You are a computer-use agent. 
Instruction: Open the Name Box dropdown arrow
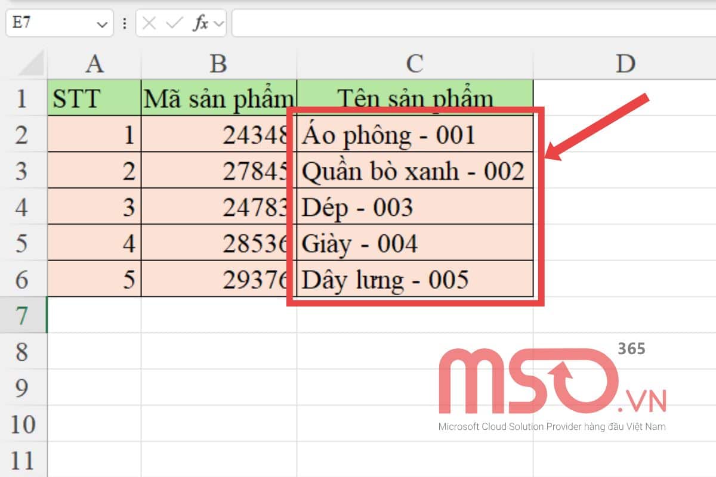click(x=101, y=24)
